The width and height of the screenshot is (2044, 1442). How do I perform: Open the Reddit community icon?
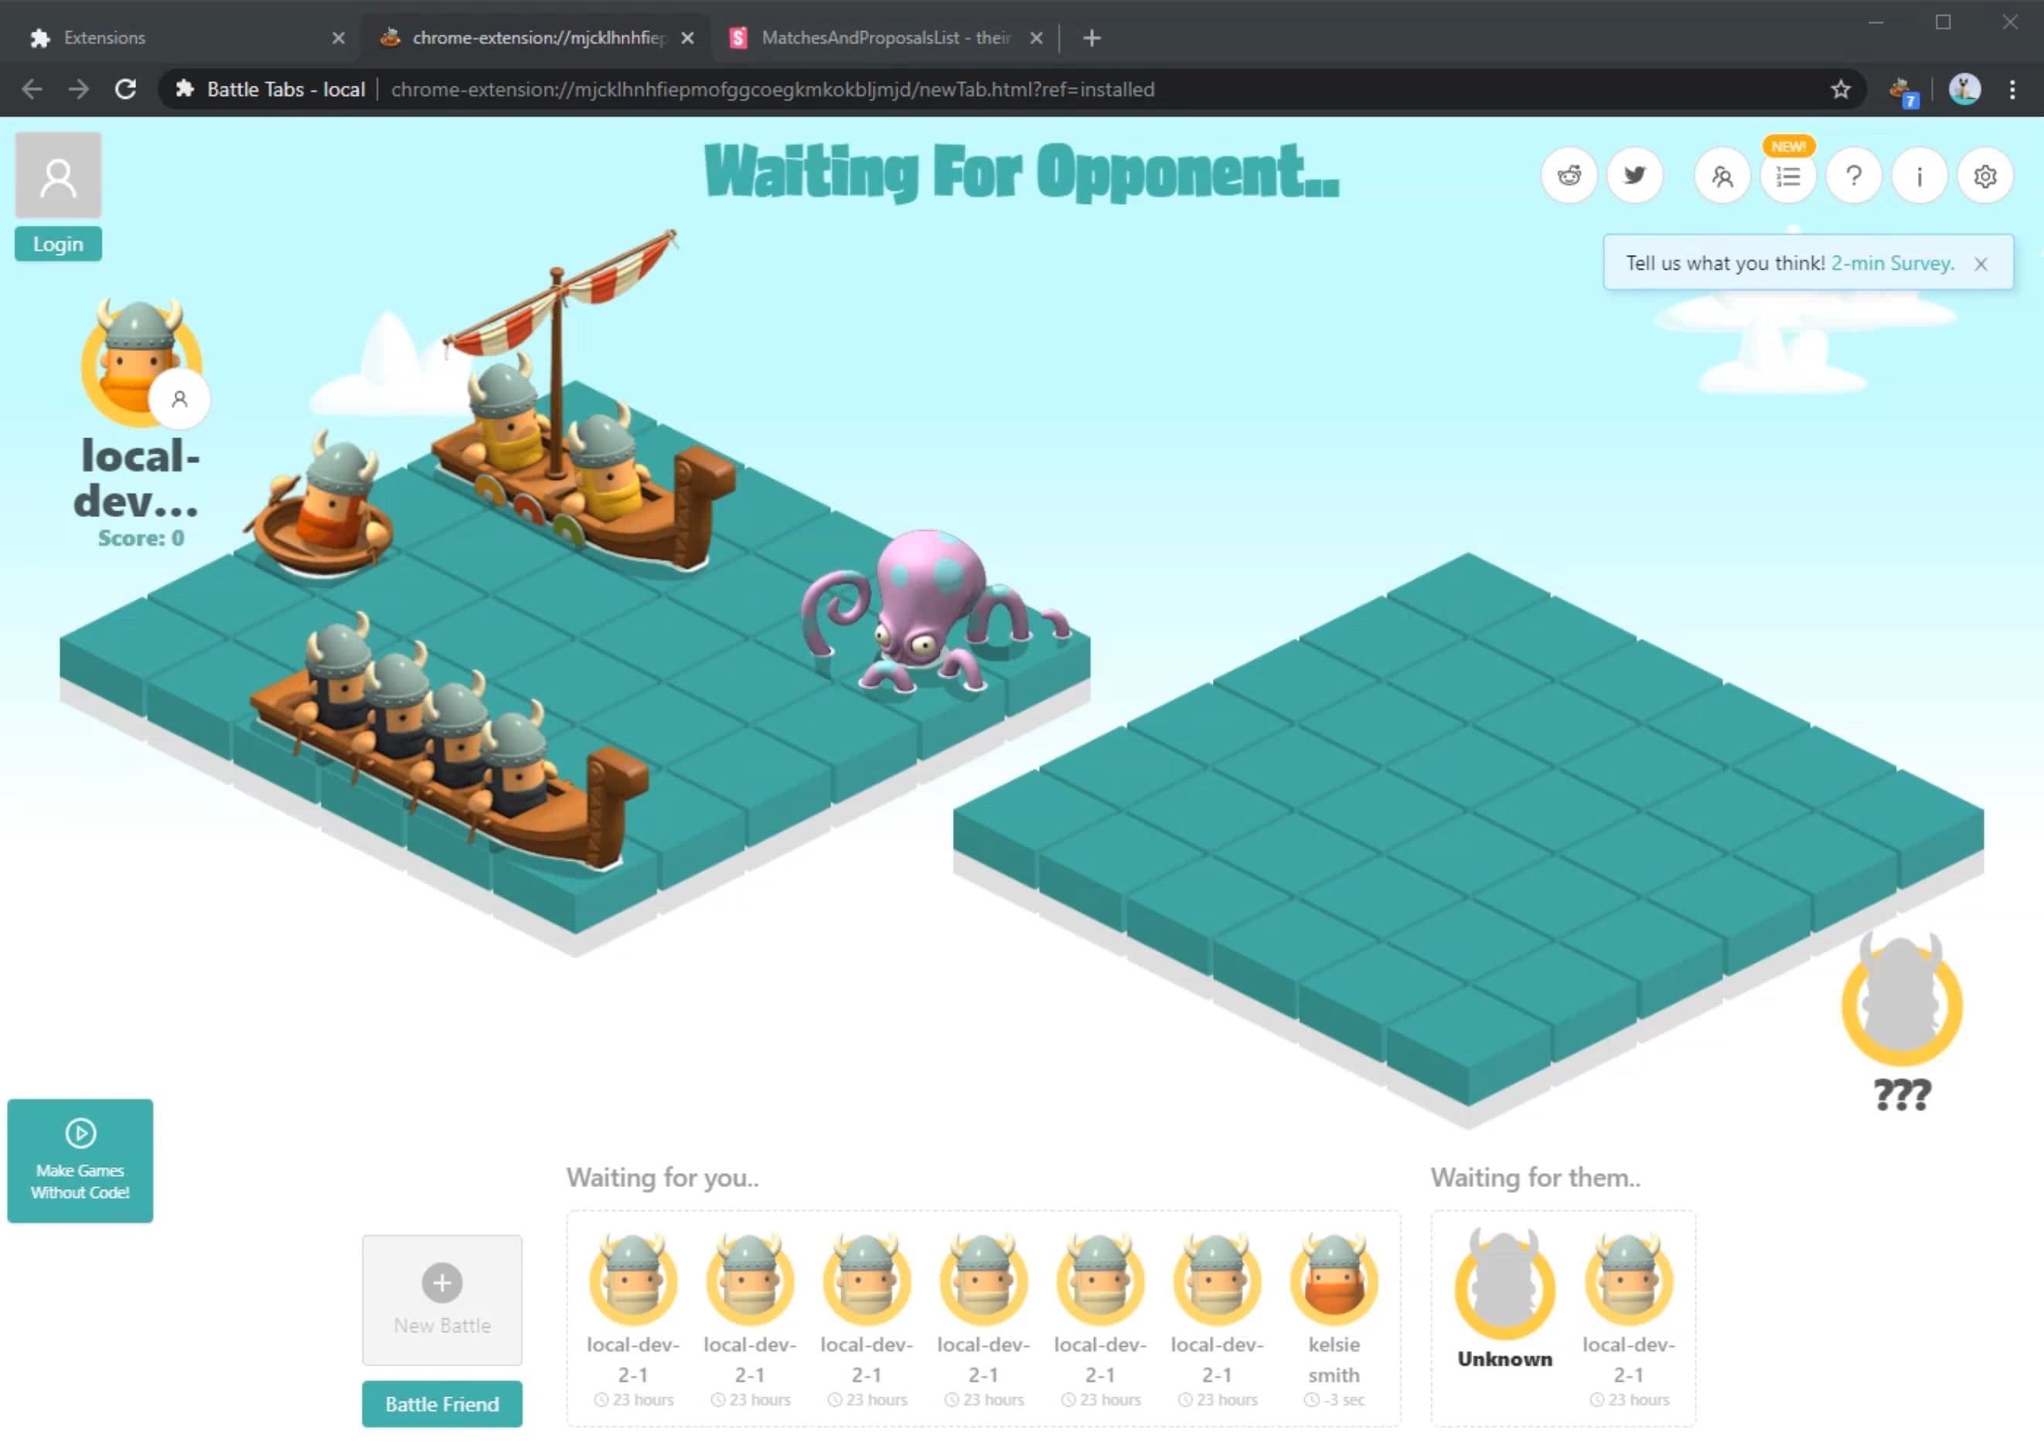tap(1569, 176)
